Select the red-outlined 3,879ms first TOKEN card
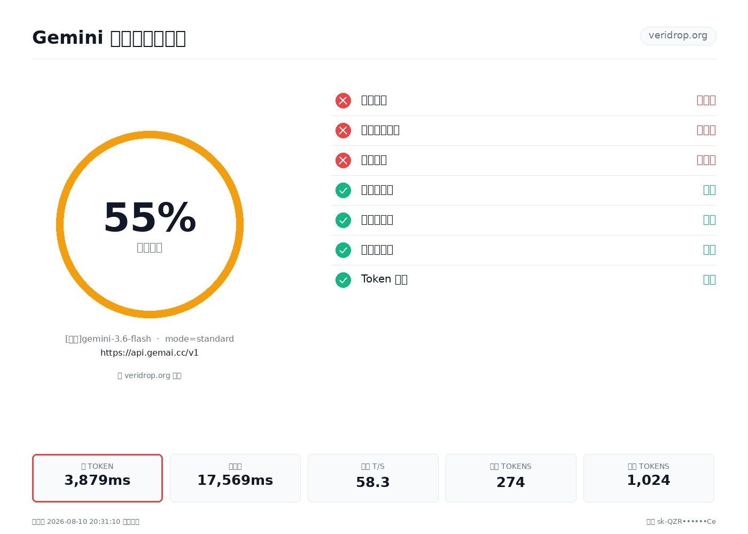748x534 pixels. pos(97,478)
